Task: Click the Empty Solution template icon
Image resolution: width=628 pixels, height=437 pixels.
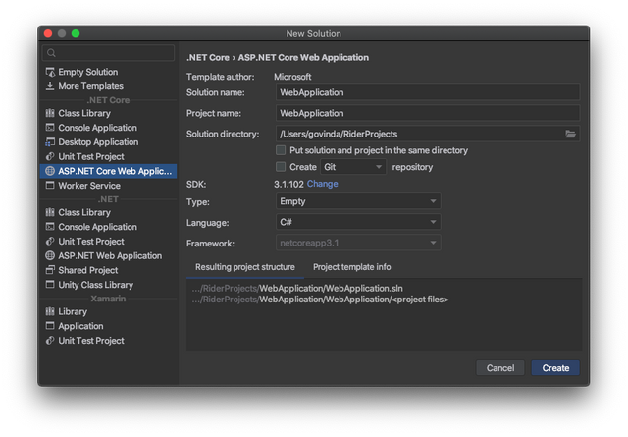Action: point(50,72)
